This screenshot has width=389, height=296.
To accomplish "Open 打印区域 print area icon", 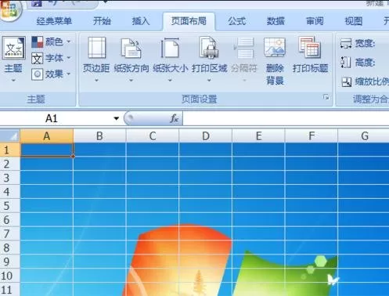I will tap(209, 48).
